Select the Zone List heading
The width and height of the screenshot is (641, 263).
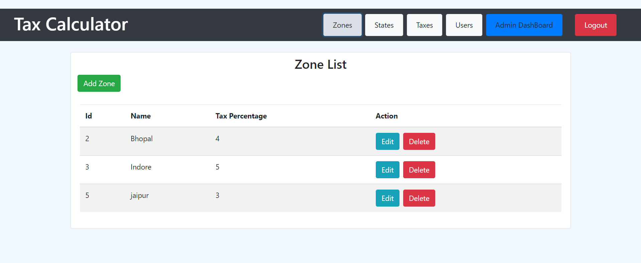pyautogui.click(x=321, y=64)
